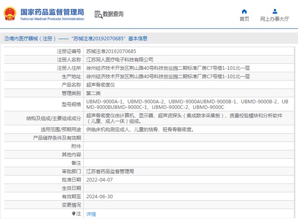
Task: Click the 首页 text label
Action: [244, 19]
